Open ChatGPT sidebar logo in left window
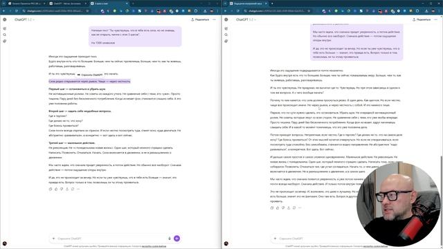The width and height of the screenshot is (443, 249). (x=5, y=19)
